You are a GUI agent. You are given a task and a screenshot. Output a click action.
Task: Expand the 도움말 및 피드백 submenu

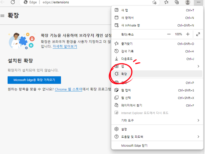coord(157,137)
